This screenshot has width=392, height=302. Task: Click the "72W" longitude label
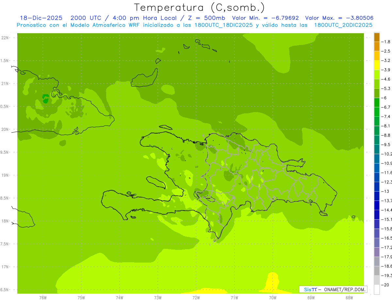(196, 297)
